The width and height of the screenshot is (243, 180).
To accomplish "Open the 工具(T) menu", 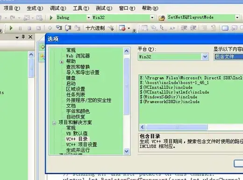I will (x=81, y=8).
